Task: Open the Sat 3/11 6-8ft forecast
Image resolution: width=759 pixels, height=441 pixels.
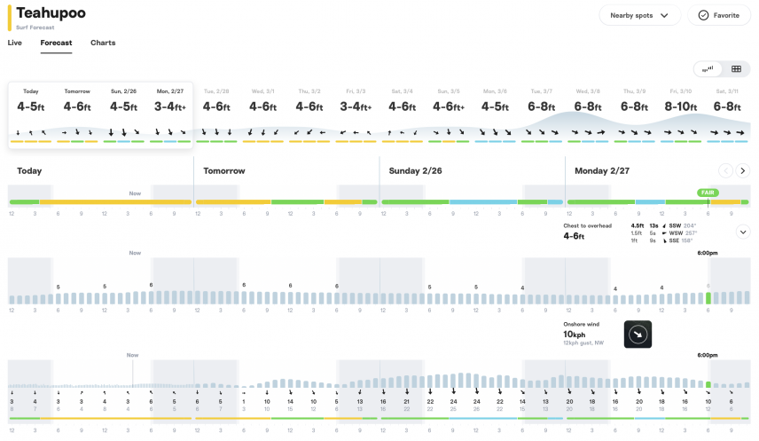Action: click(x=728, y=115)
